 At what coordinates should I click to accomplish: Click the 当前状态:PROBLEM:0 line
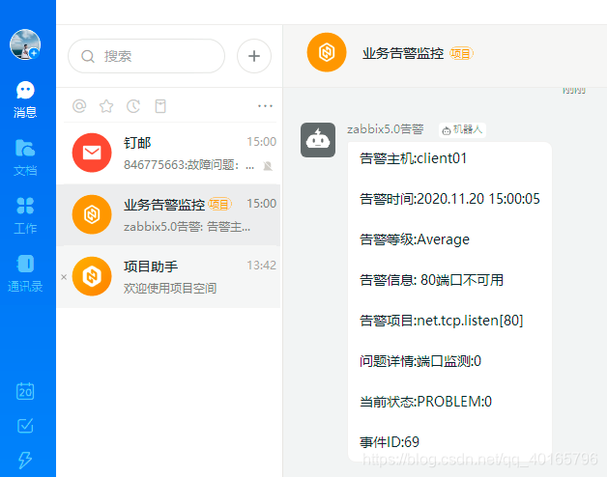tap(425, 402)
